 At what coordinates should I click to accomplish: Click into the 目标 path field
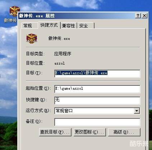97,74
